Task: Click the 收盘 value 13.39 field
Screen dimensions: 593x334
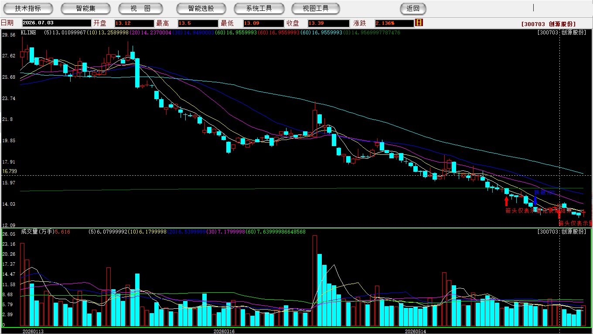Action: (x=328, y=23)
